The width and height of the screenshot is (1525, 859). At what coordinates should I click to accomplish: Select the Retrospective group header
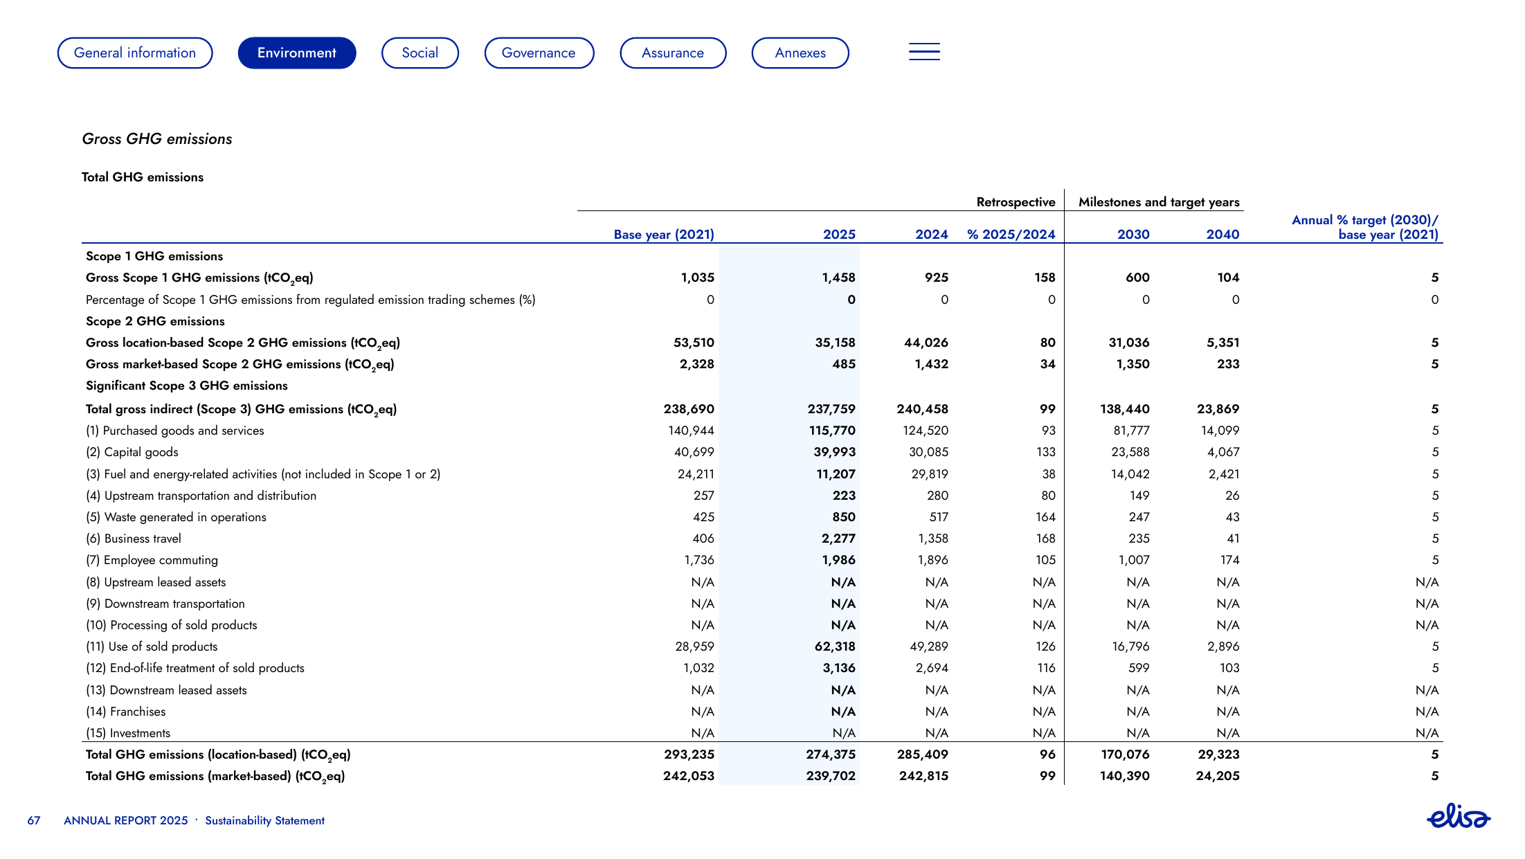1016,202
